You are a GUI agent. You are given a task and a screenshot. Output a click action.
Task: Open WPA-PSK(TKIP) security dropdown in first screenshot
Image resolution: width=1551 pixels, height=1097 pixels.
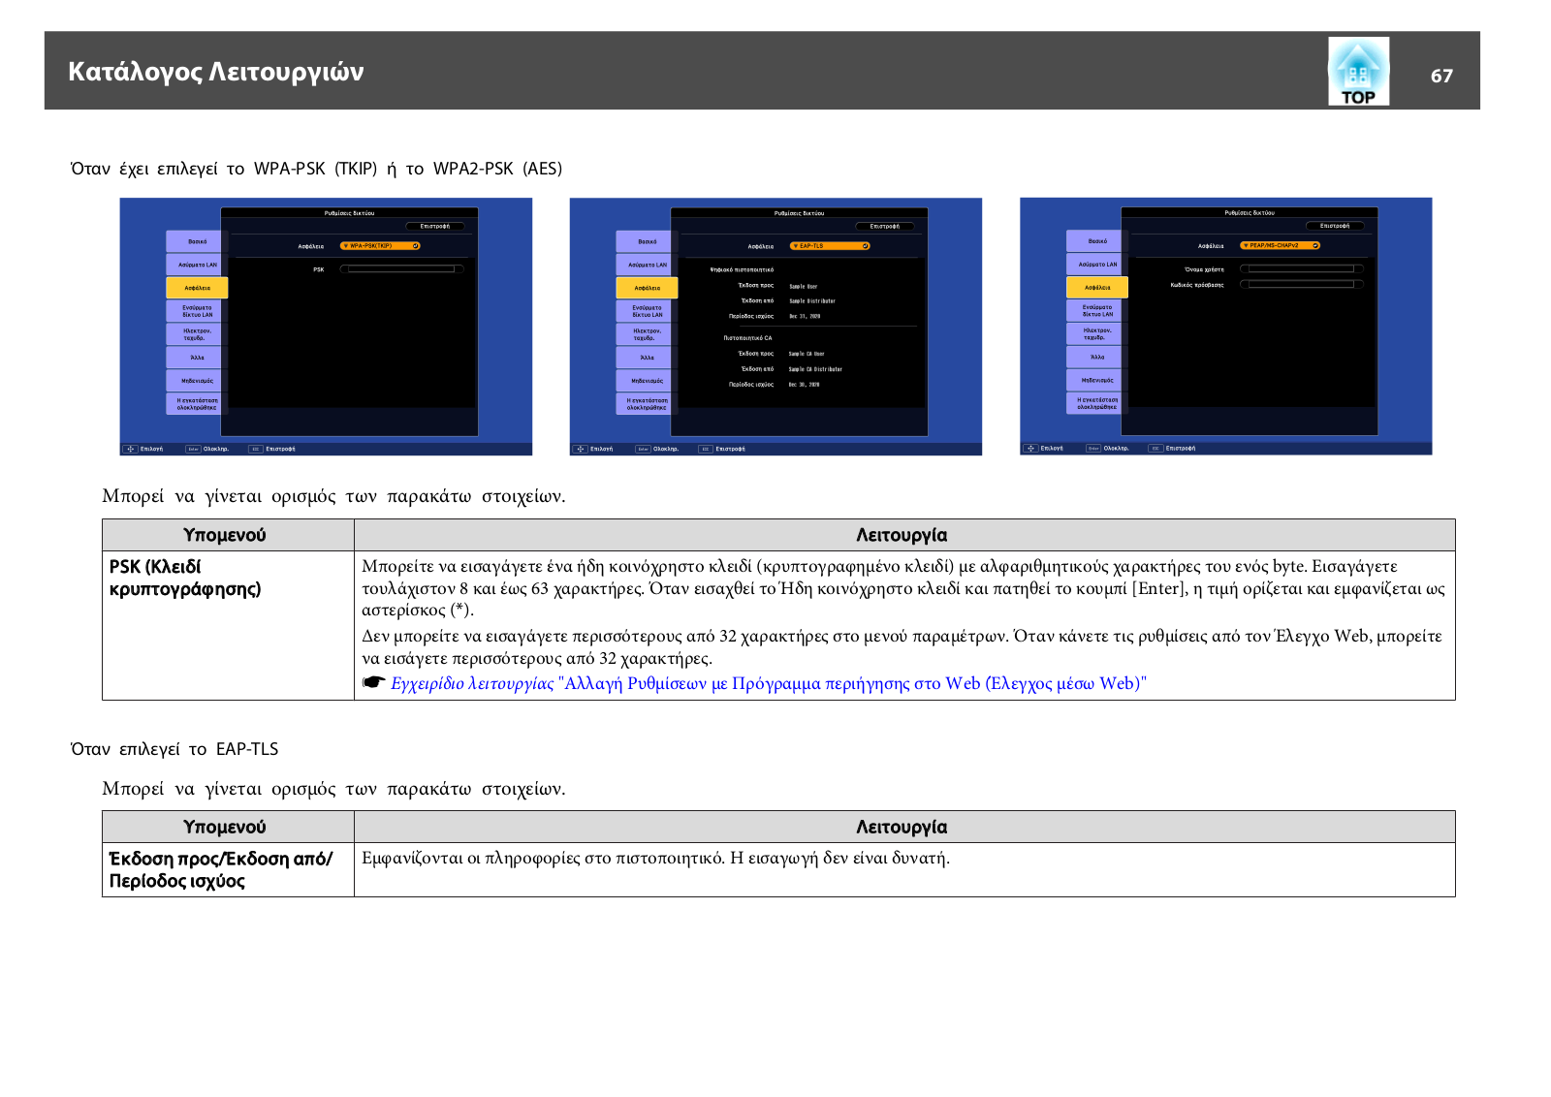[380, 246]
